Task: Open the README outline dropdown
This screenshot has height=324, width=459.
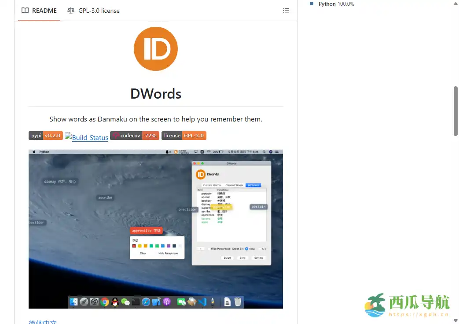Action: click(x=286, y=11)
